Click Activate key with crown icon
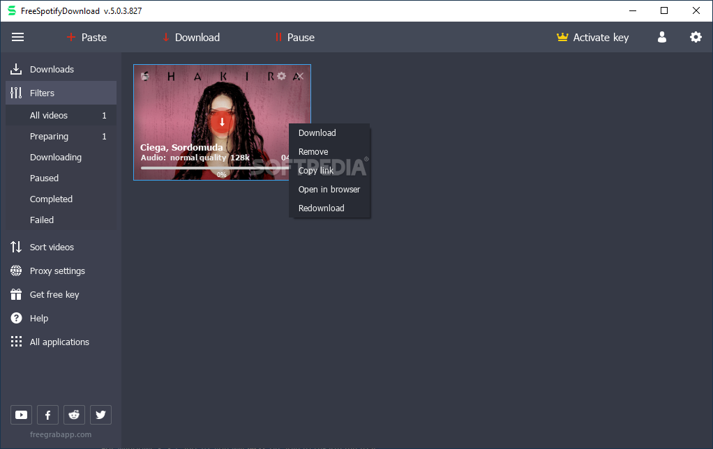Viewport: 713px width, 449px height. 592,37
